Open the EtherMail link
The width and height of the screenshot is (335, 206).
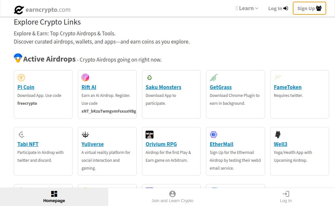click(x=221, y=144)
